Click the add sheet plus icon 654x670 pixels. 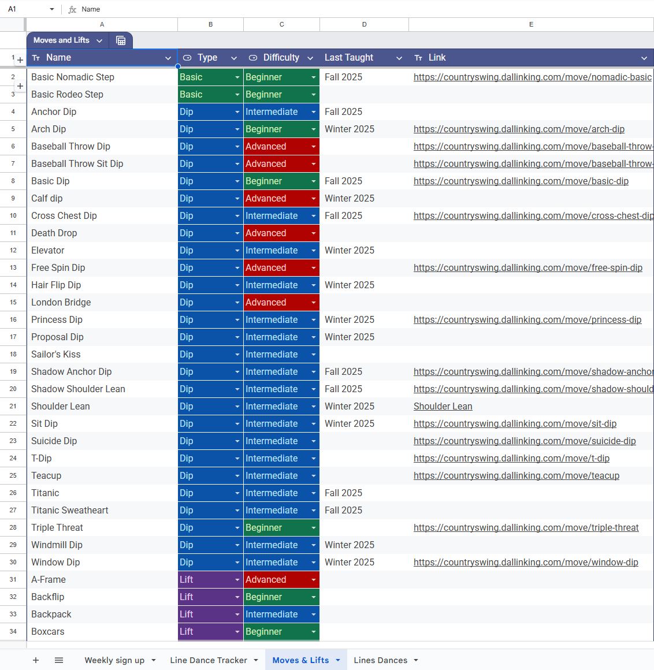coord(36,660)
